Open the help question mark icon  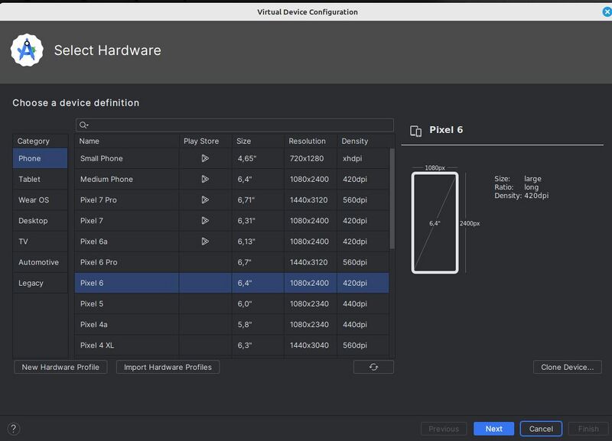tap(13, 429)
